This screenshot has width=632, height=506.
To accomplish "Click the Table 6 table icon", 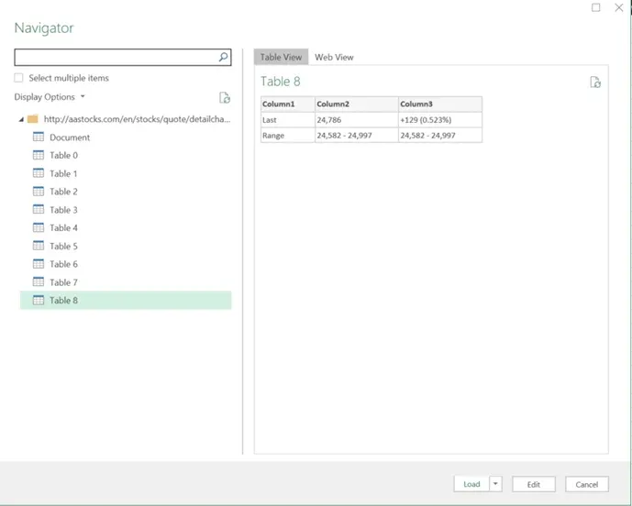I will [39, 264].
